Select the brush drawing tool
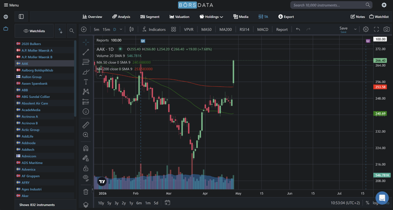393x210 pixels. [x=86, y=72]
